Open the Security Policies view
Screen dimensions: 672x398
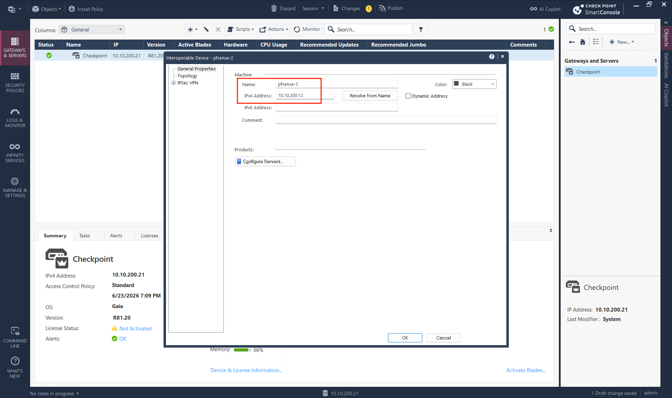[x=15, y=83]
